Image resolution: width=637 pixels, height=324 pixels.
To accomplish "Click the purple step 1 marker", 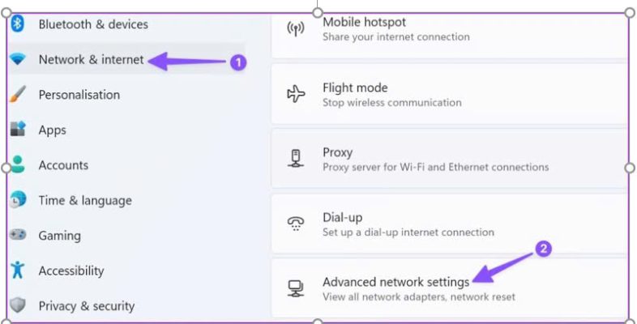I will point(238,62).
